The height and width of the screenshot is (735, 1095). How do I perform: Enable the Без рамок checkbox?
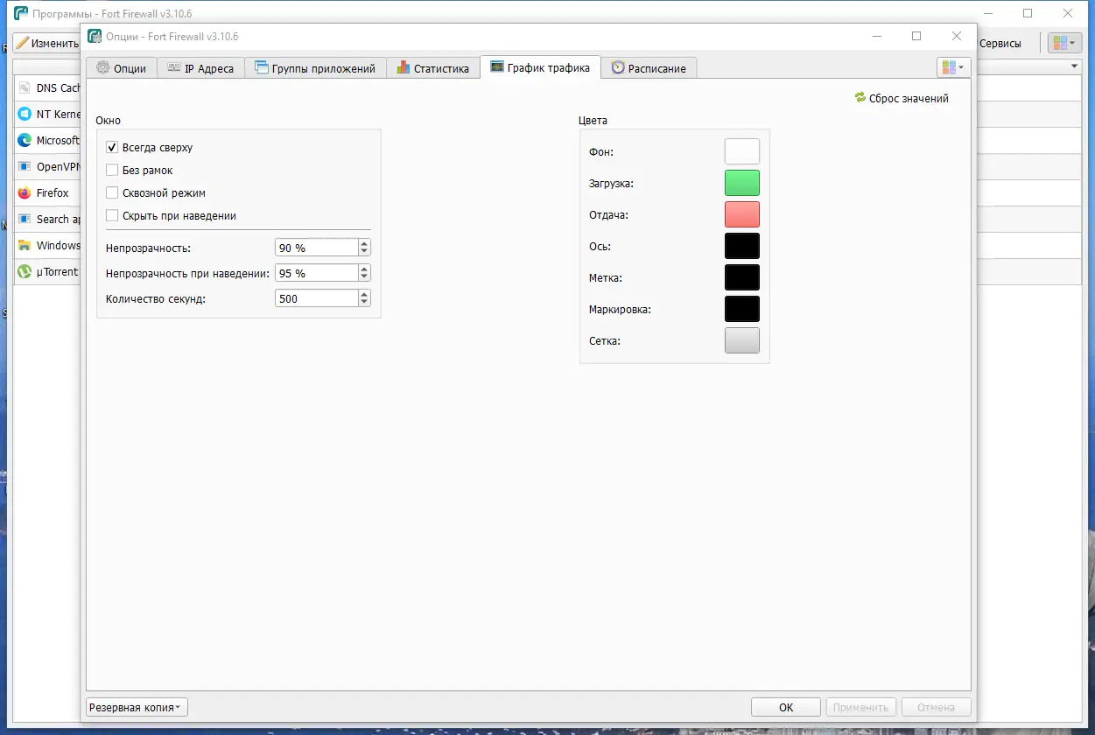click(112, 171)
